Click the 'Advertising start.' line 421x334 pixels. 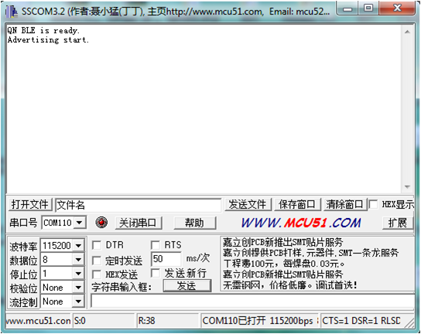[x=48, y=39]
